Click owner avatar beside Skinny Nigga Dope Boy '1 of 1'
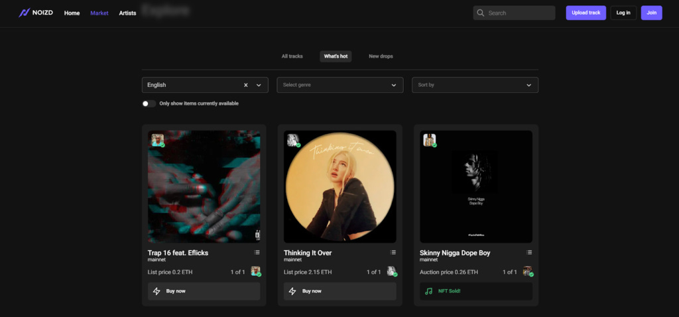 [x=527, y=271]
